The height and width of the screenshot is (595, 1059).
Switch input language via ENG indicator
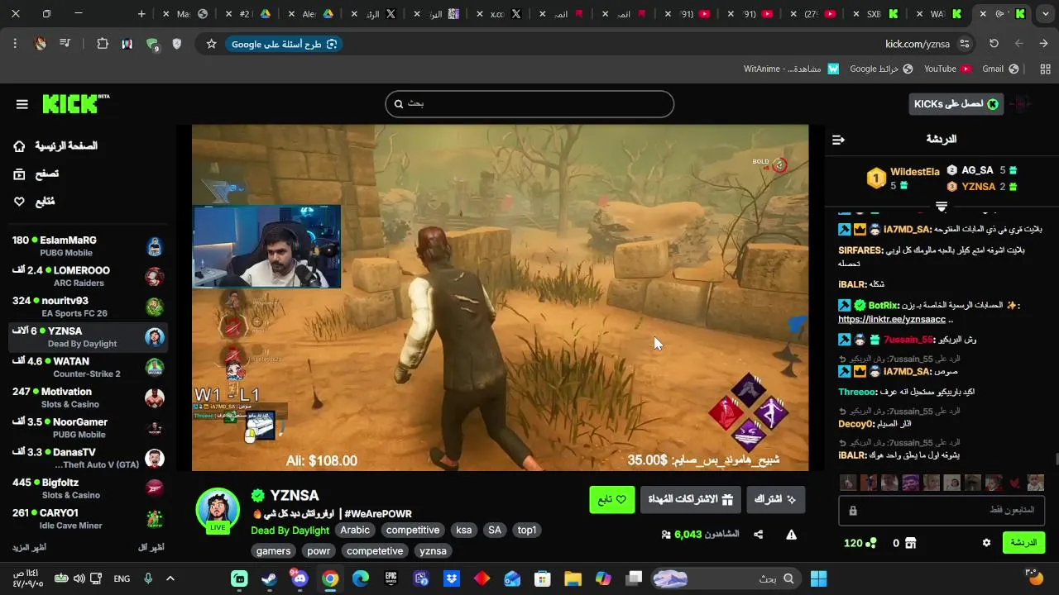pyautogui.click(x=122, y=578)
